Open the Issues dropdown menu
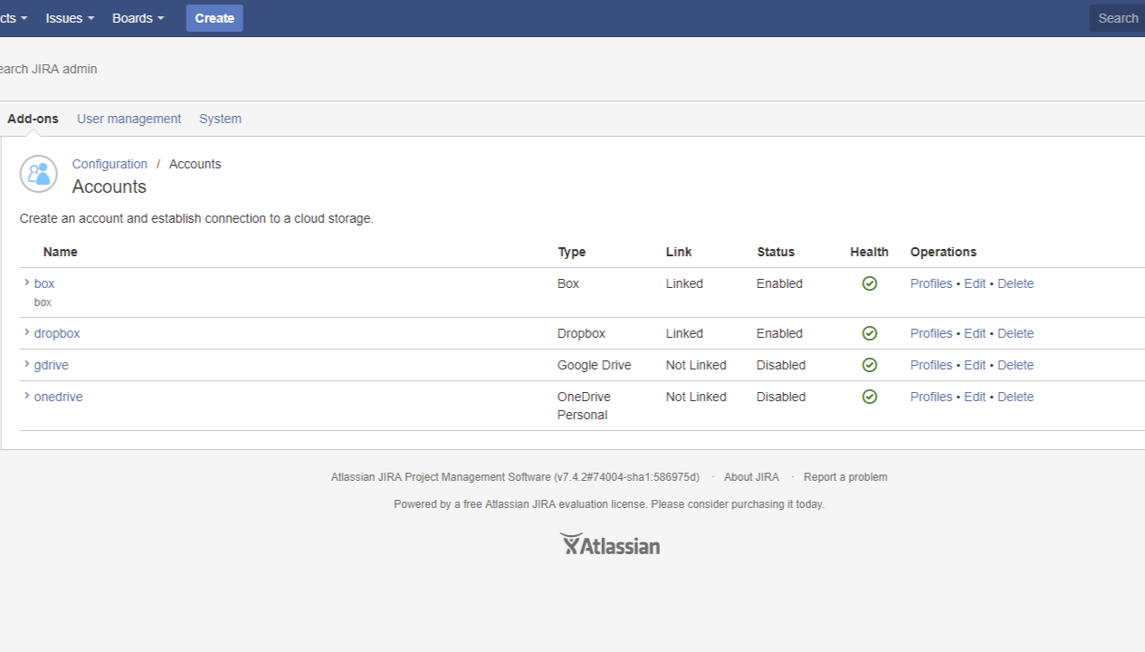The width and height of the screenshot is (1145, 652). click(x=70, y=18)
